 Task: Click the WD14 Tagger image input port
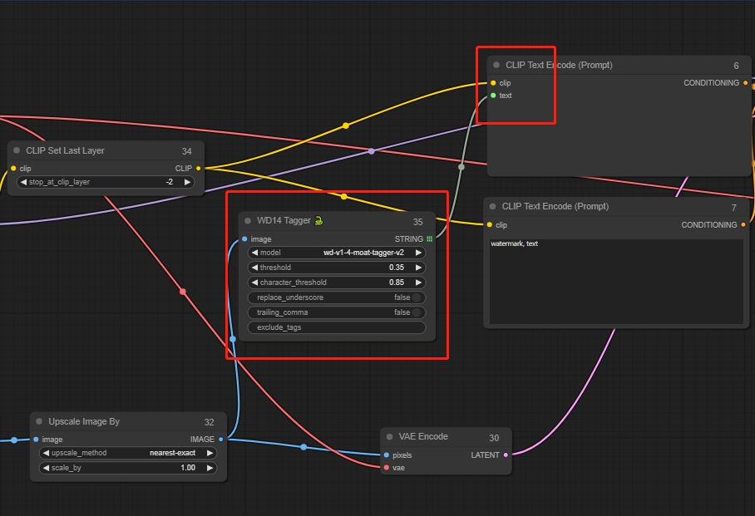[244, 239]
